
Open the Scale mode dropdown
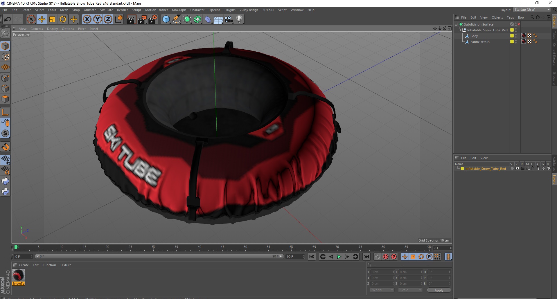click(410, 290)
